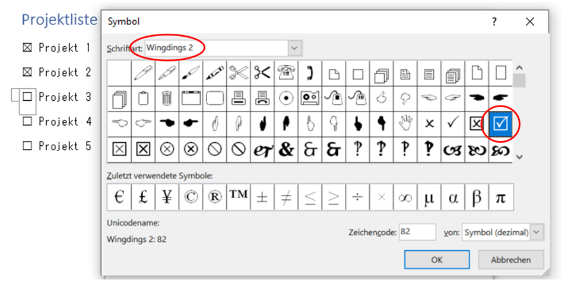Click the 'Projekt 4' label text
Viewport: 561px width, 284px height.
tap(65, 122)
